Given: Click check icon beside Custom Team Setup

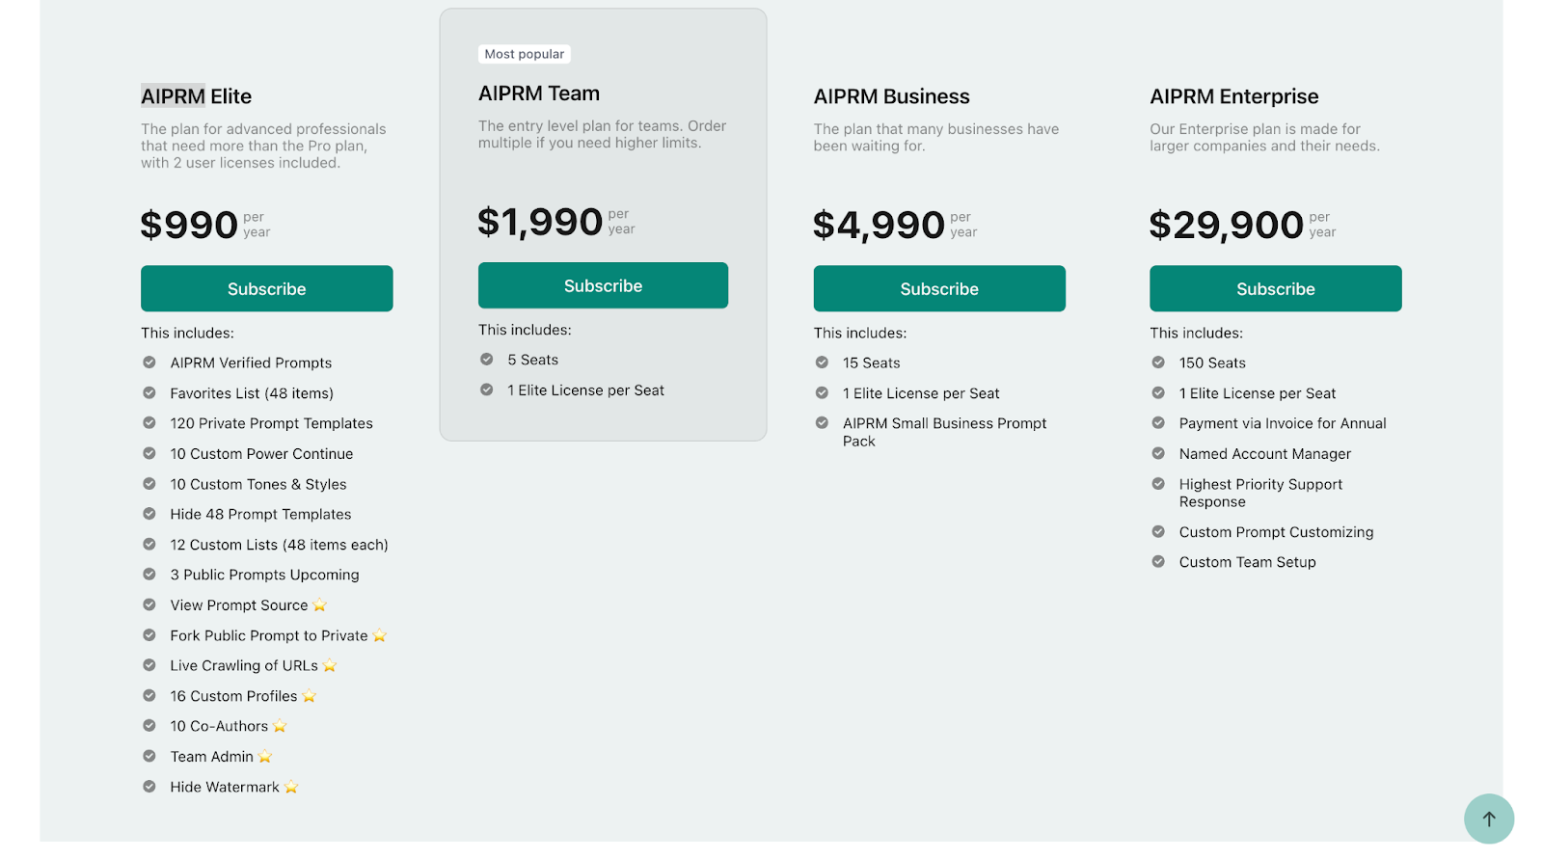Looking at the screenshot, I should pyautogui.click(x=1158, y=562).
